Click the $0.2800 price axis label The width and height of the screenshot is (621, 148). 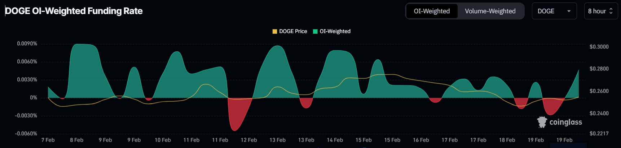pos(599,69)
